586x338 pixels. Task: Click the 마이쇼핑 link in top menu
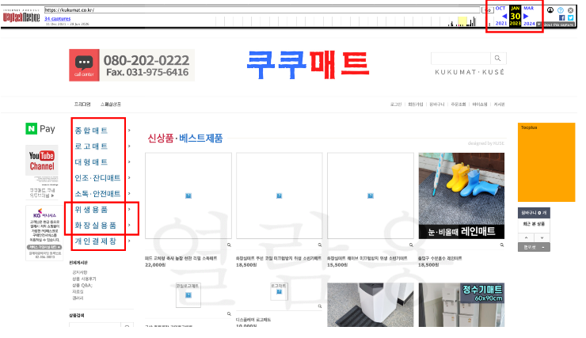(x=480, y=104)
